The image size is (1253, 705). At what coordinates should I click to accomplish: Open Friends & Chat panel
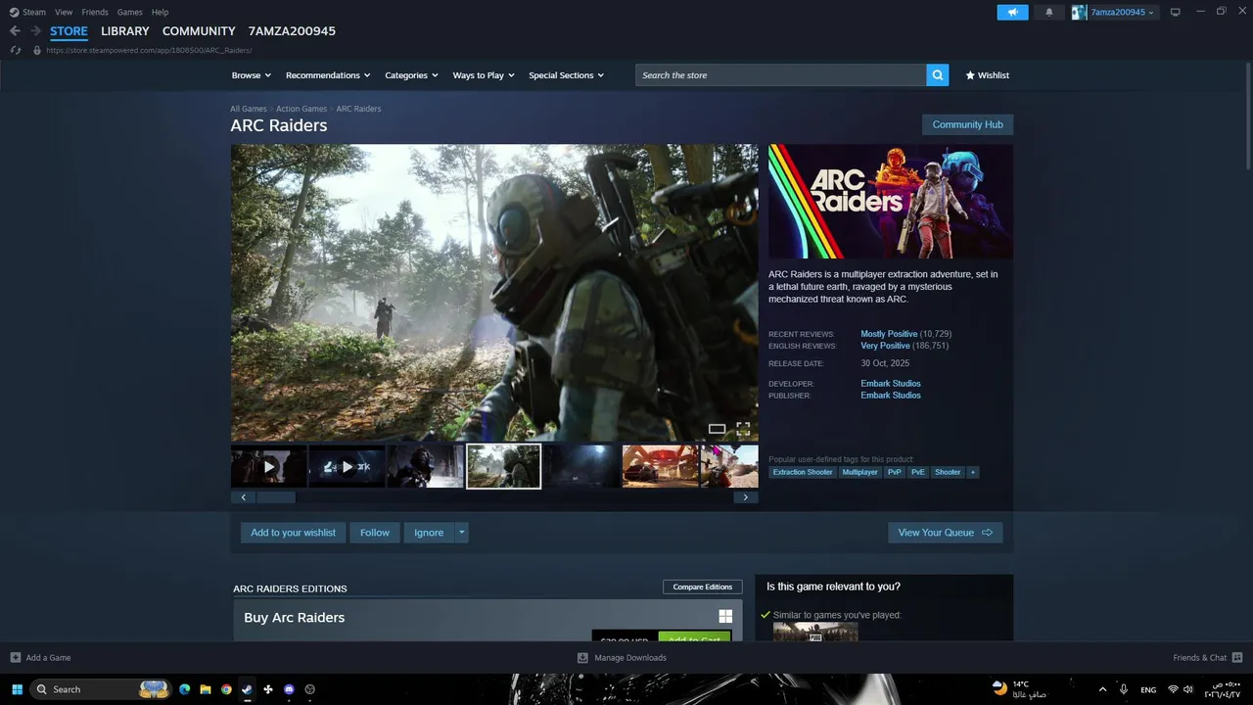click(1207, 657)
